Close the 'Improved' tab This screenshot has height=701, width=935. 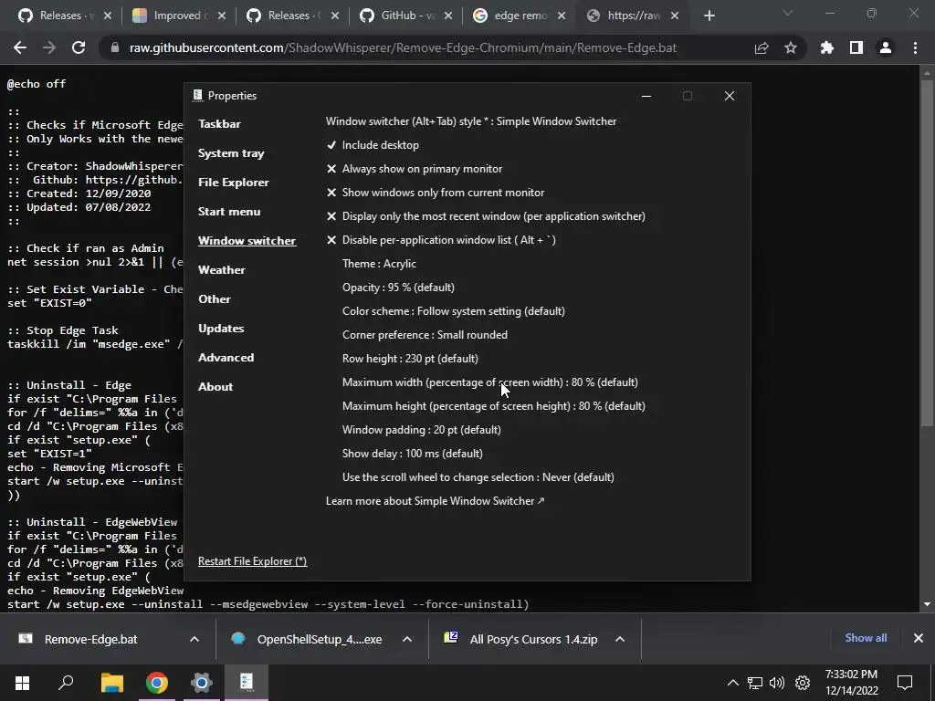coord(222,16)
